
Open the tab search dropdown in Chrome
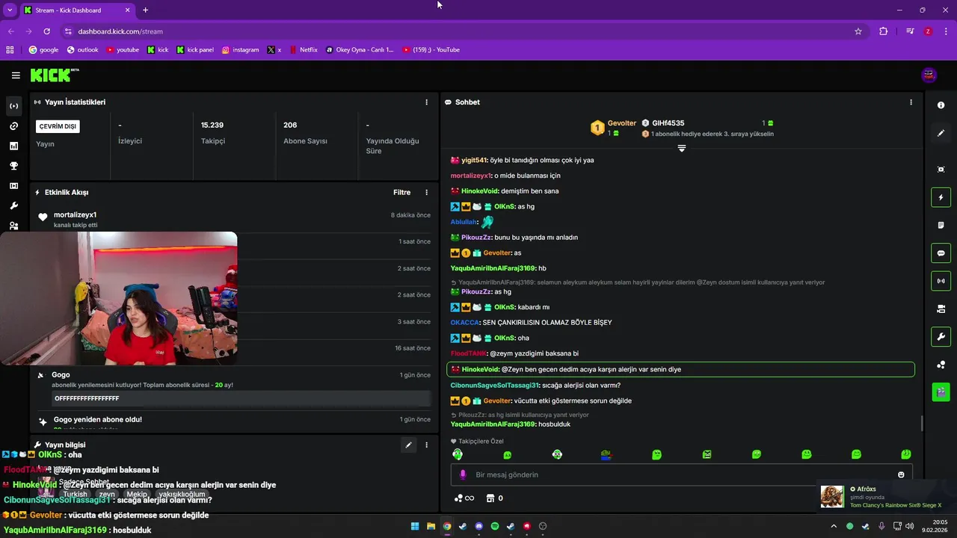coord(10,10)
